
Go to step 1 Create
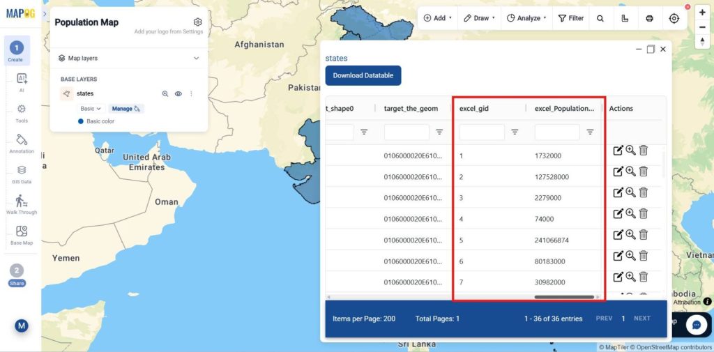pos(17,51)
